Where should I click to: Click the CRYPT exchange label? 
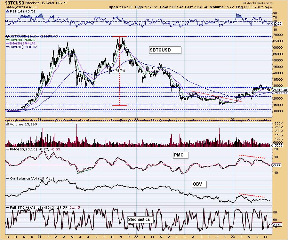(x=61, y=3)
